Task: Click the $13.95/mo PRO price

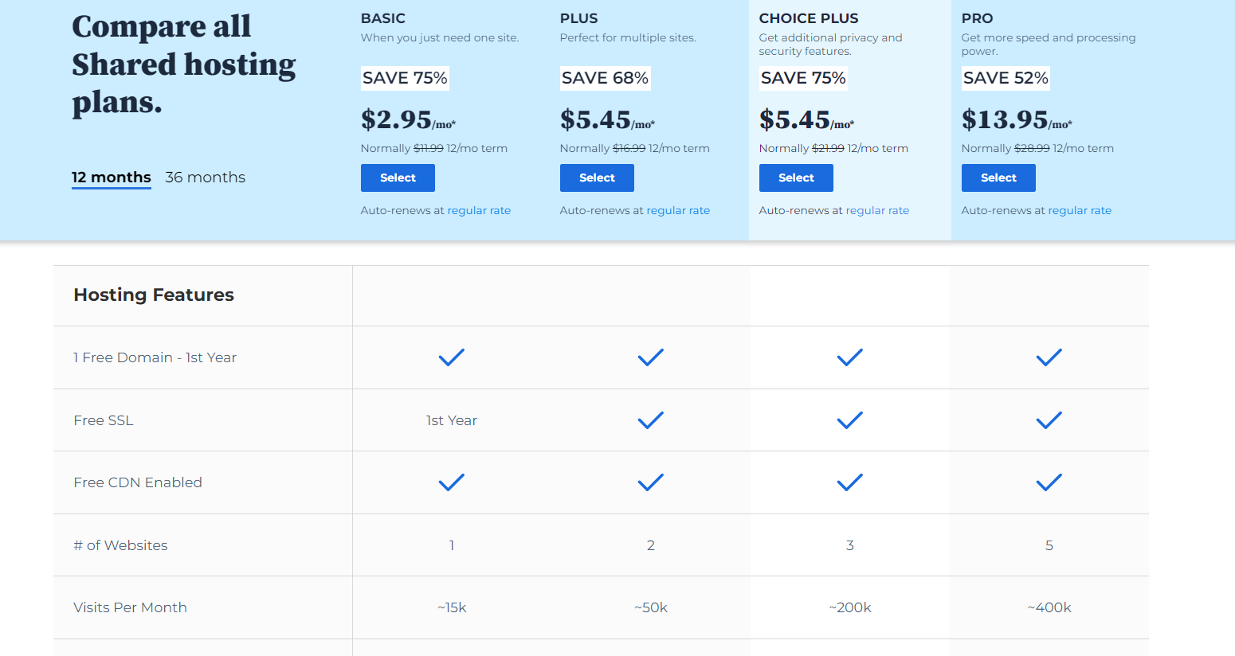Action: (1017, 119)
